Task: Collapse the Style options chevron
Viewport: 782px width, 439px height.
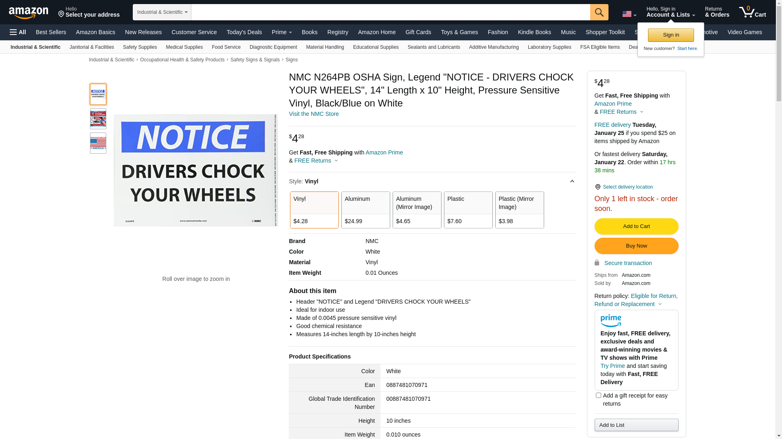Action: click(572, 181)
